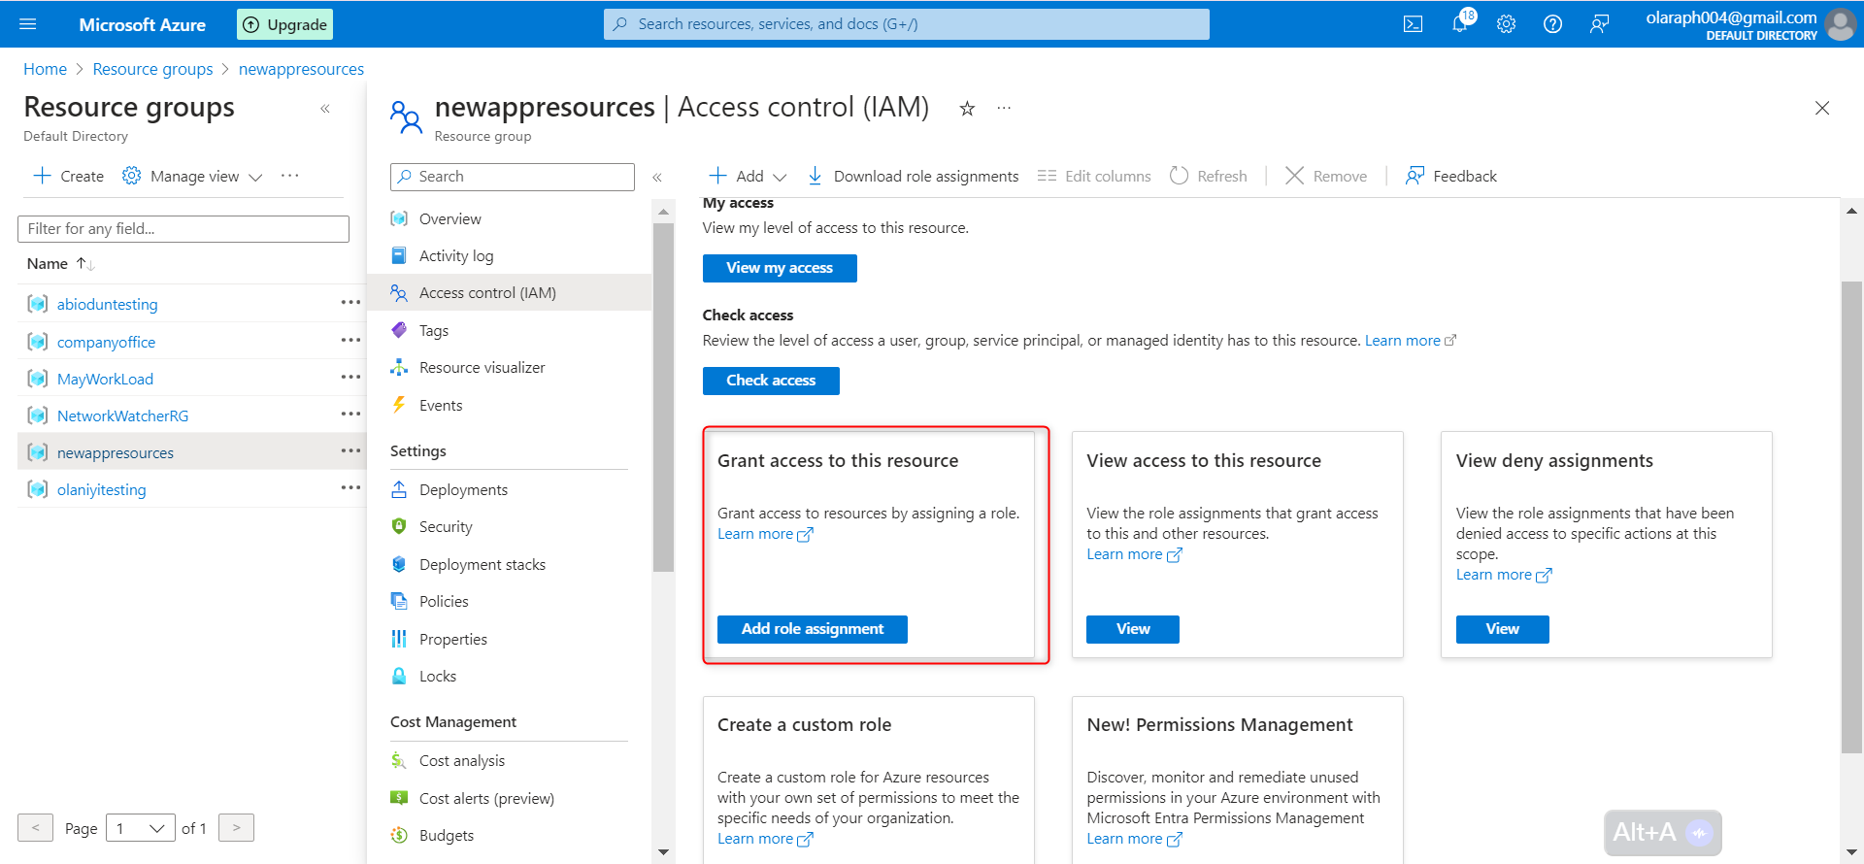Viewport: 1864px width, 864px height.
Task: Click the Check access button
Action: click(x=771, y=381)
